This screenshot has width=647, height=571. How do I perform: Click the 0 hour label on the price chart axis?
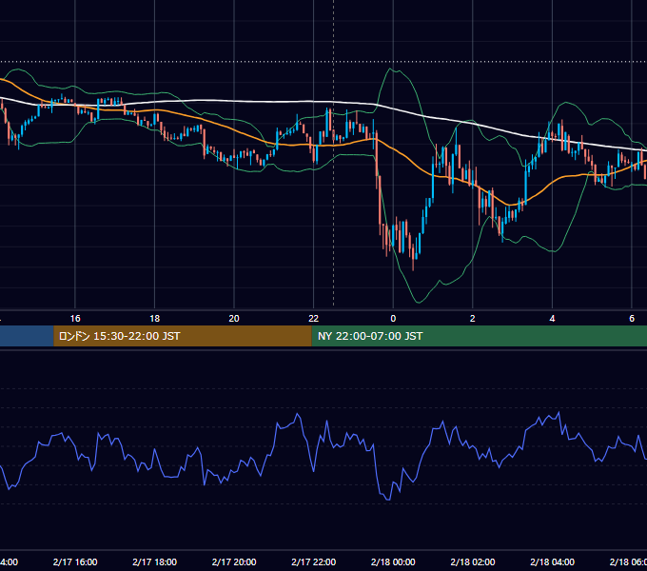pyautogui.click(x=393, y=319)
